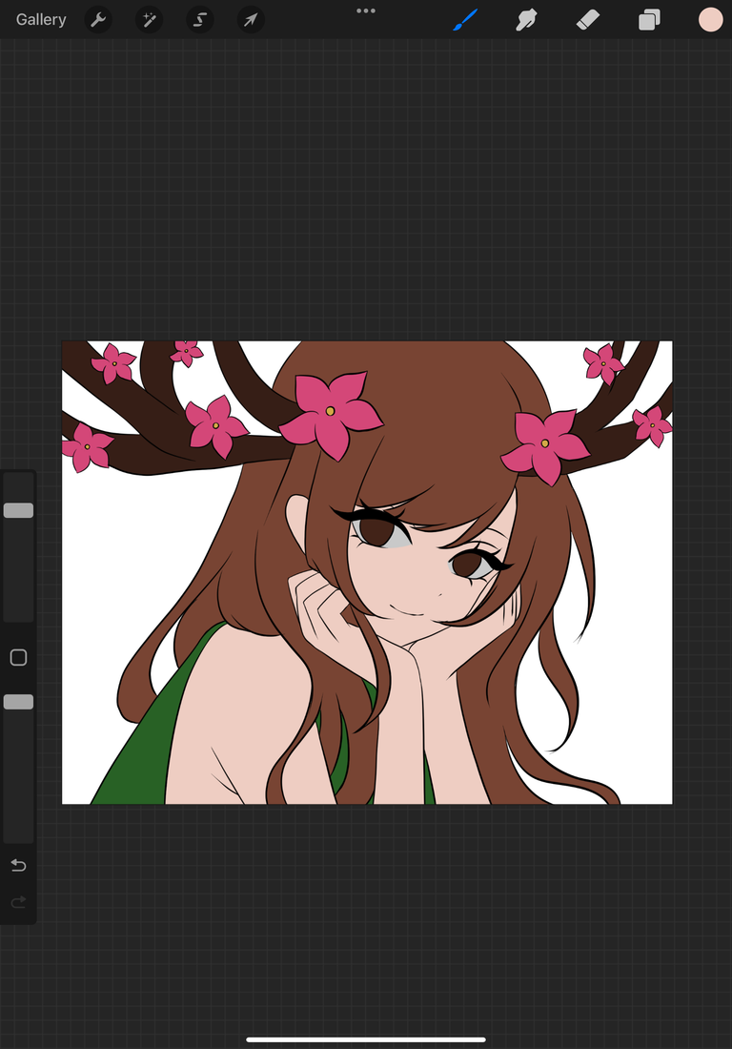This screenshot has height=1049, width=732.
Task: Select the Eraser tool
Action: 588,20
